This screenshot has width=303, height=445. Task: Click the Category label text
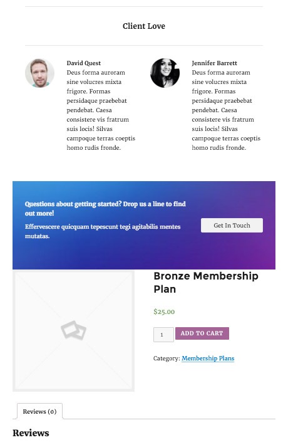[x=167, y=359]
